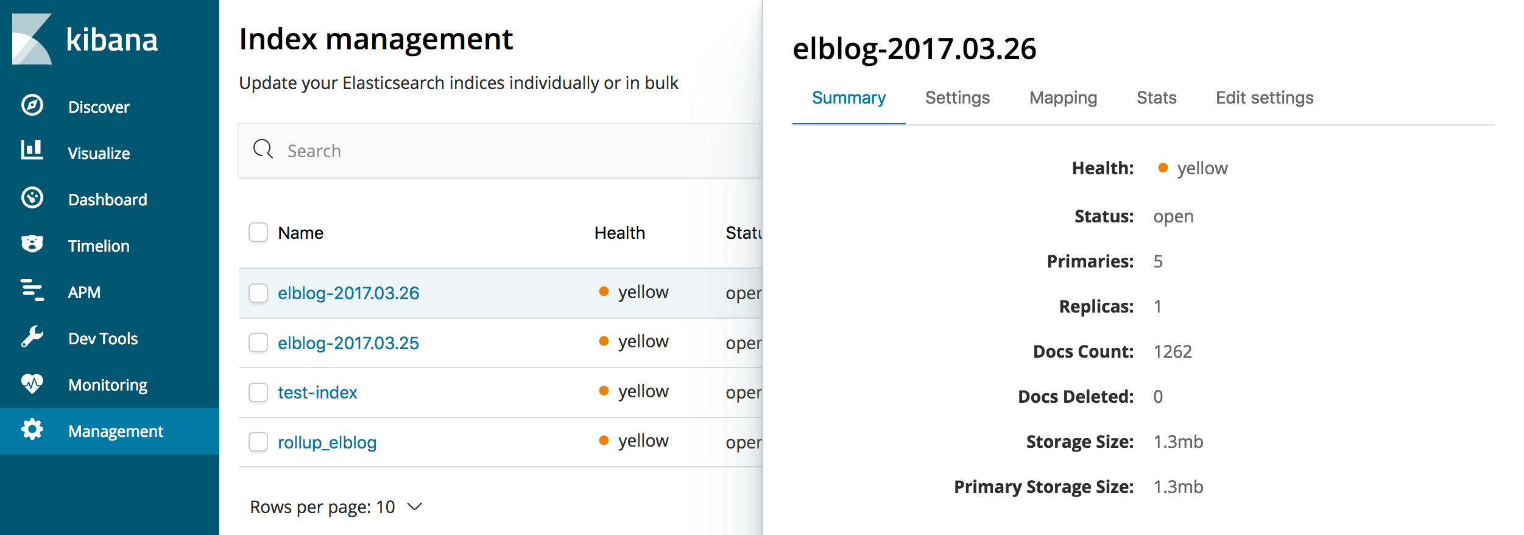The image size is (1524, 535).
Task: Open the Edit settings tab
Action: tap(1264, 98)
